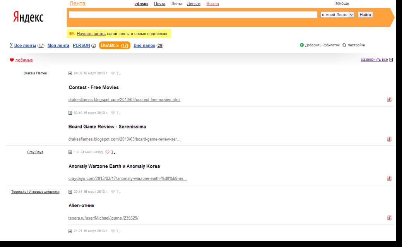Share Contest - Free Movies via Я icon
Screen dimensions: 402x247
pos(390,99)
